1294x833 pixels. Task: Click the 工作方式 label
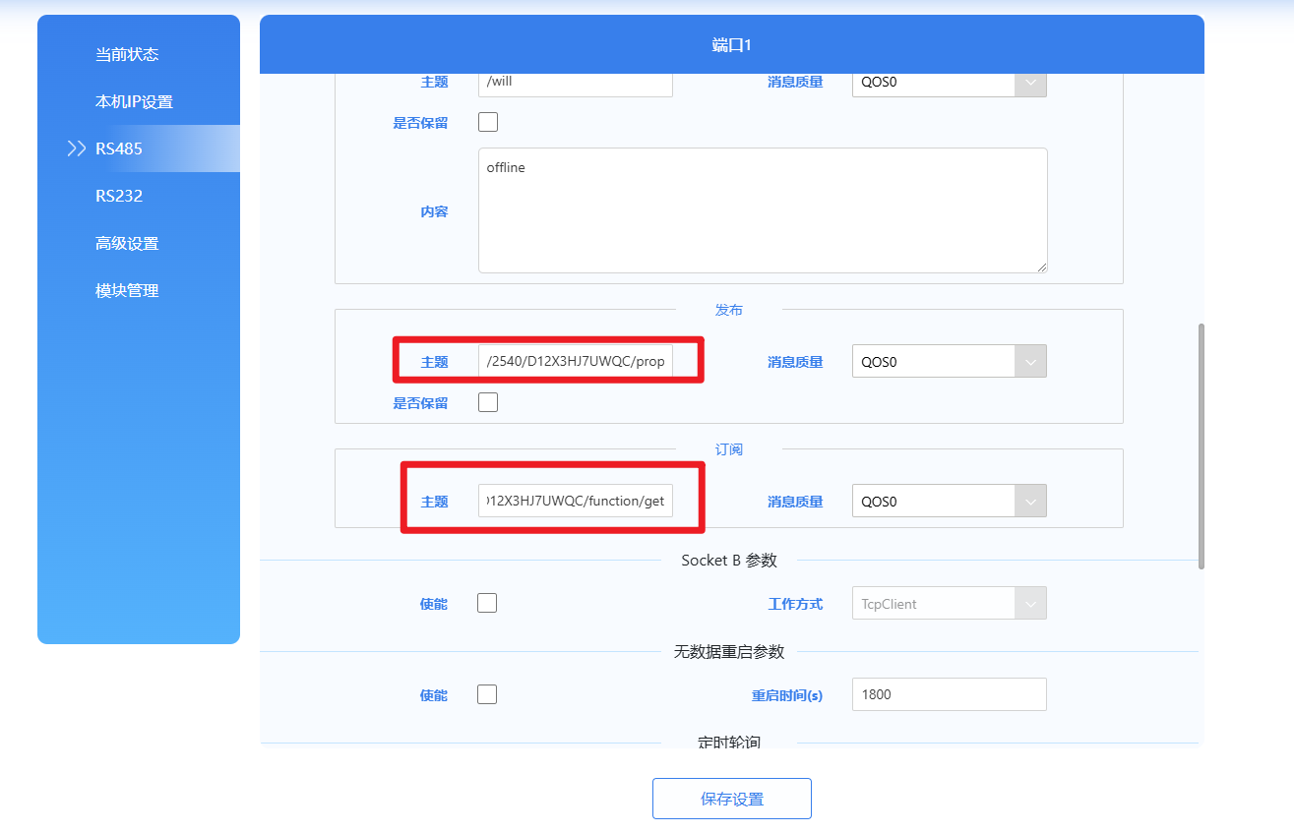[795, 604]
